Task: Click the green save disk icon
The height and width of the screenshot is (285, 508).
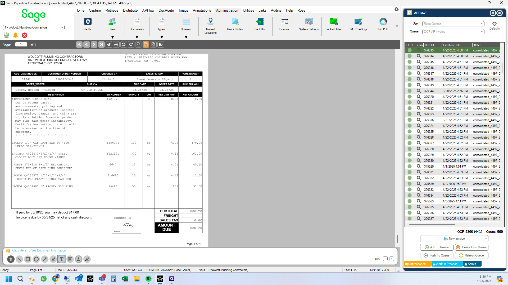Action: (7, 35)
